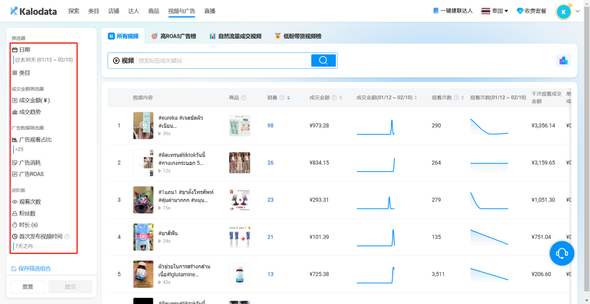This screenshot has width=590, height=304.
Task: Open the 探索 menu
Action: tap(74, 11)
